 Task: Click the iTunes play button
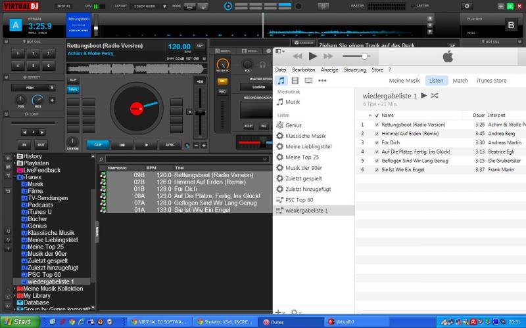312,56
